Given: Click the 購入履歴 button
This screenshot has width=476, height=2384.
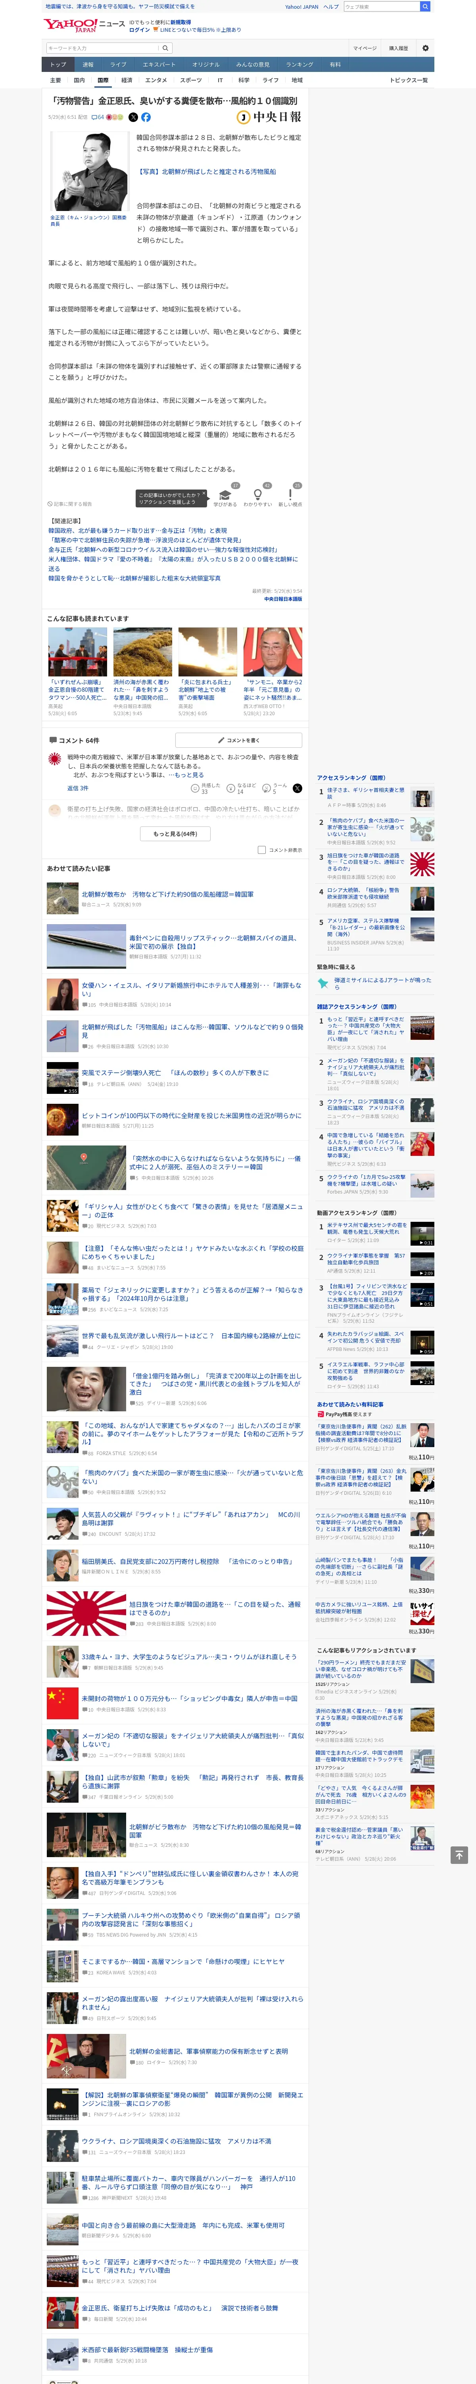Looking at the screenshot, I should coord(398,48).
